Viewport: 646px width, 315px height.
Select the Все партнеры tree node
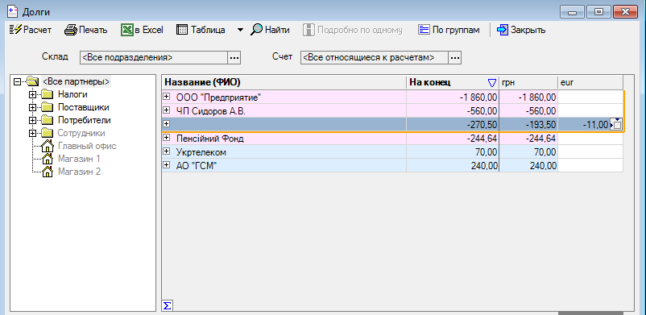click(x=77, y=81)
